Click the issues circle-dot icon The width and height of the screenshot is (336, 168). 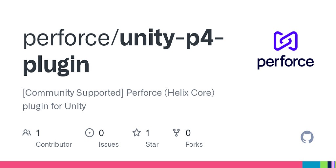pos(90,133)
